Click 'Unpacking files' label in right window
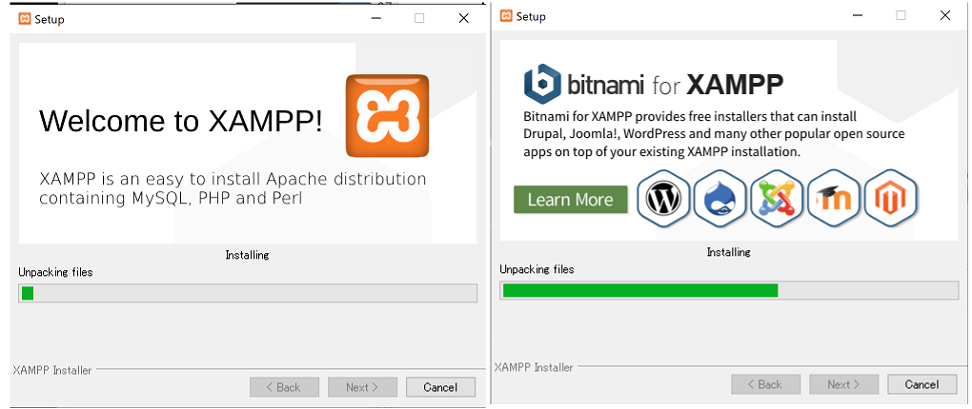The height and width of the screenshot is (409, 972). 537,269
